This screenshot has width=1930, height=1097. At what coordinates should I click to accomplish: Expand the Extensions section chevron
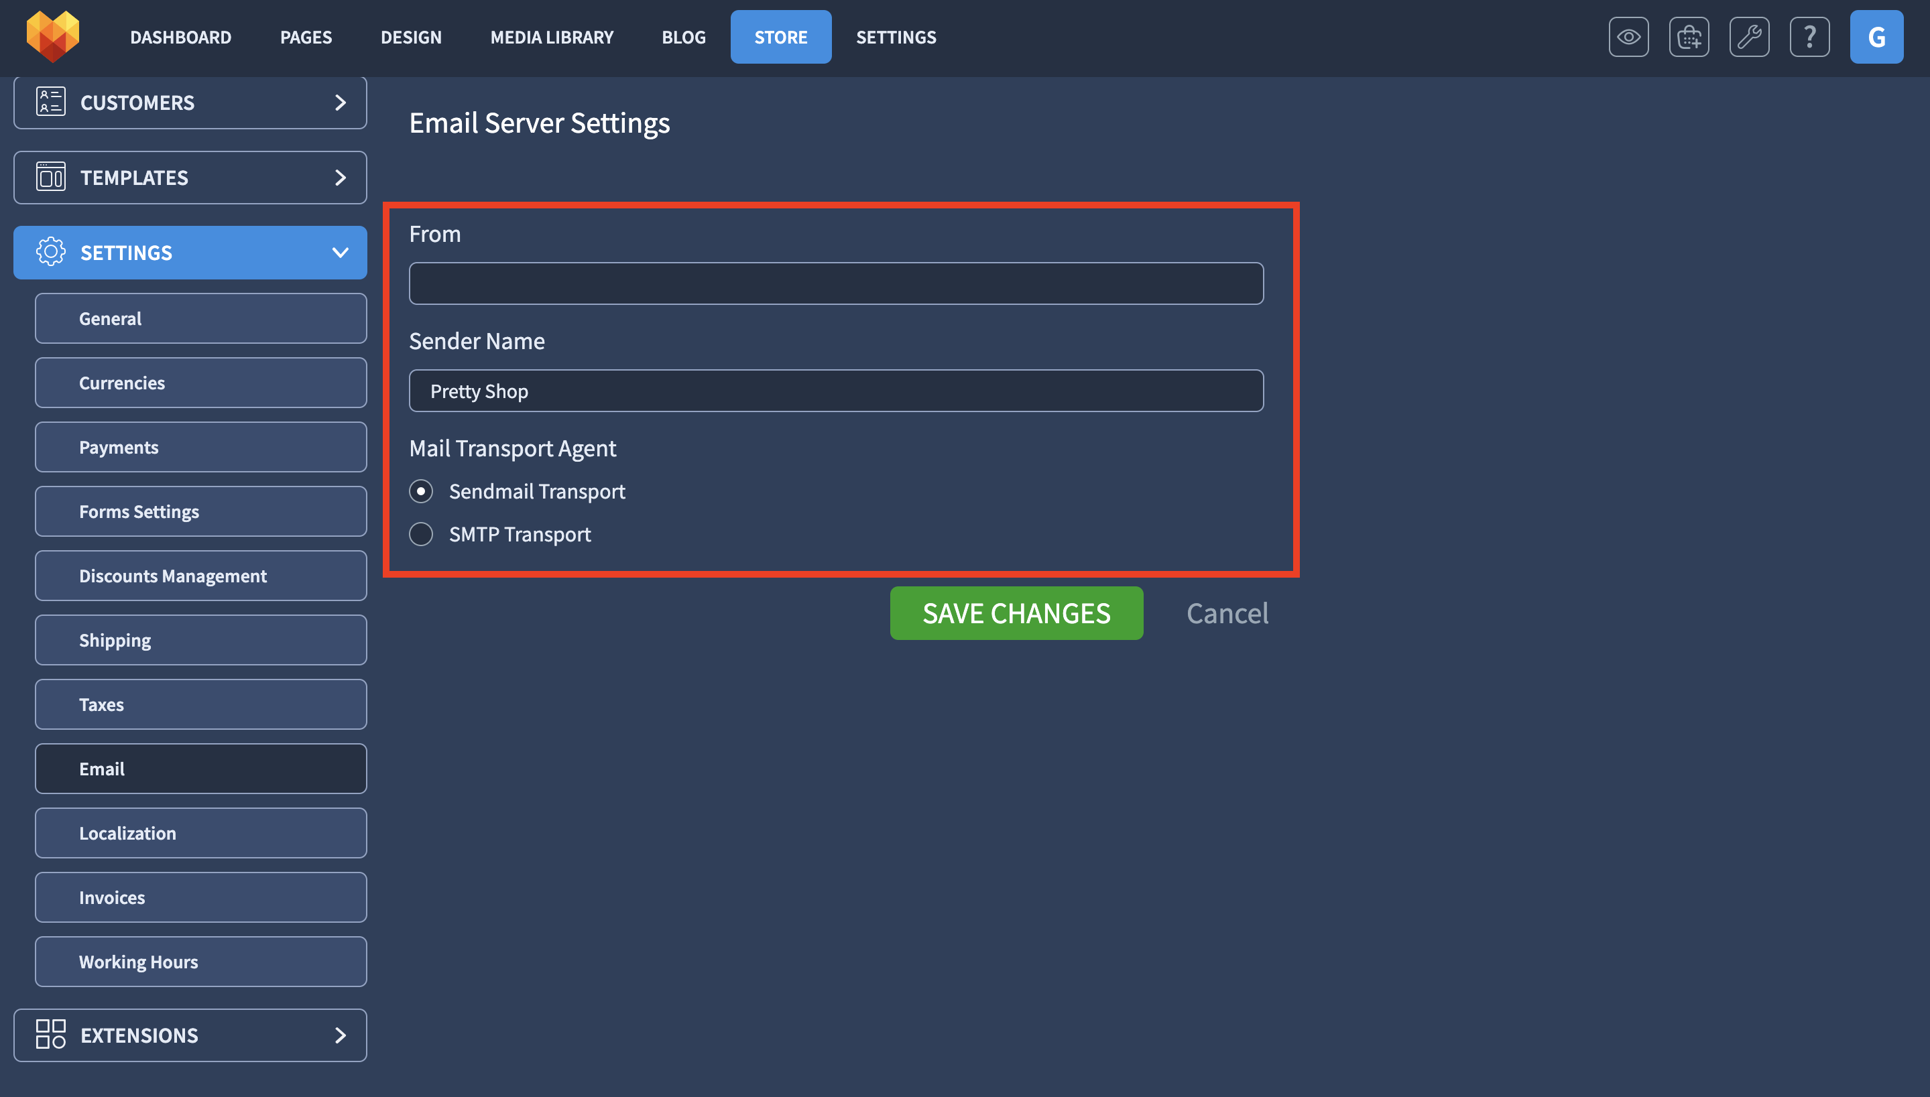pos(340,1035)
